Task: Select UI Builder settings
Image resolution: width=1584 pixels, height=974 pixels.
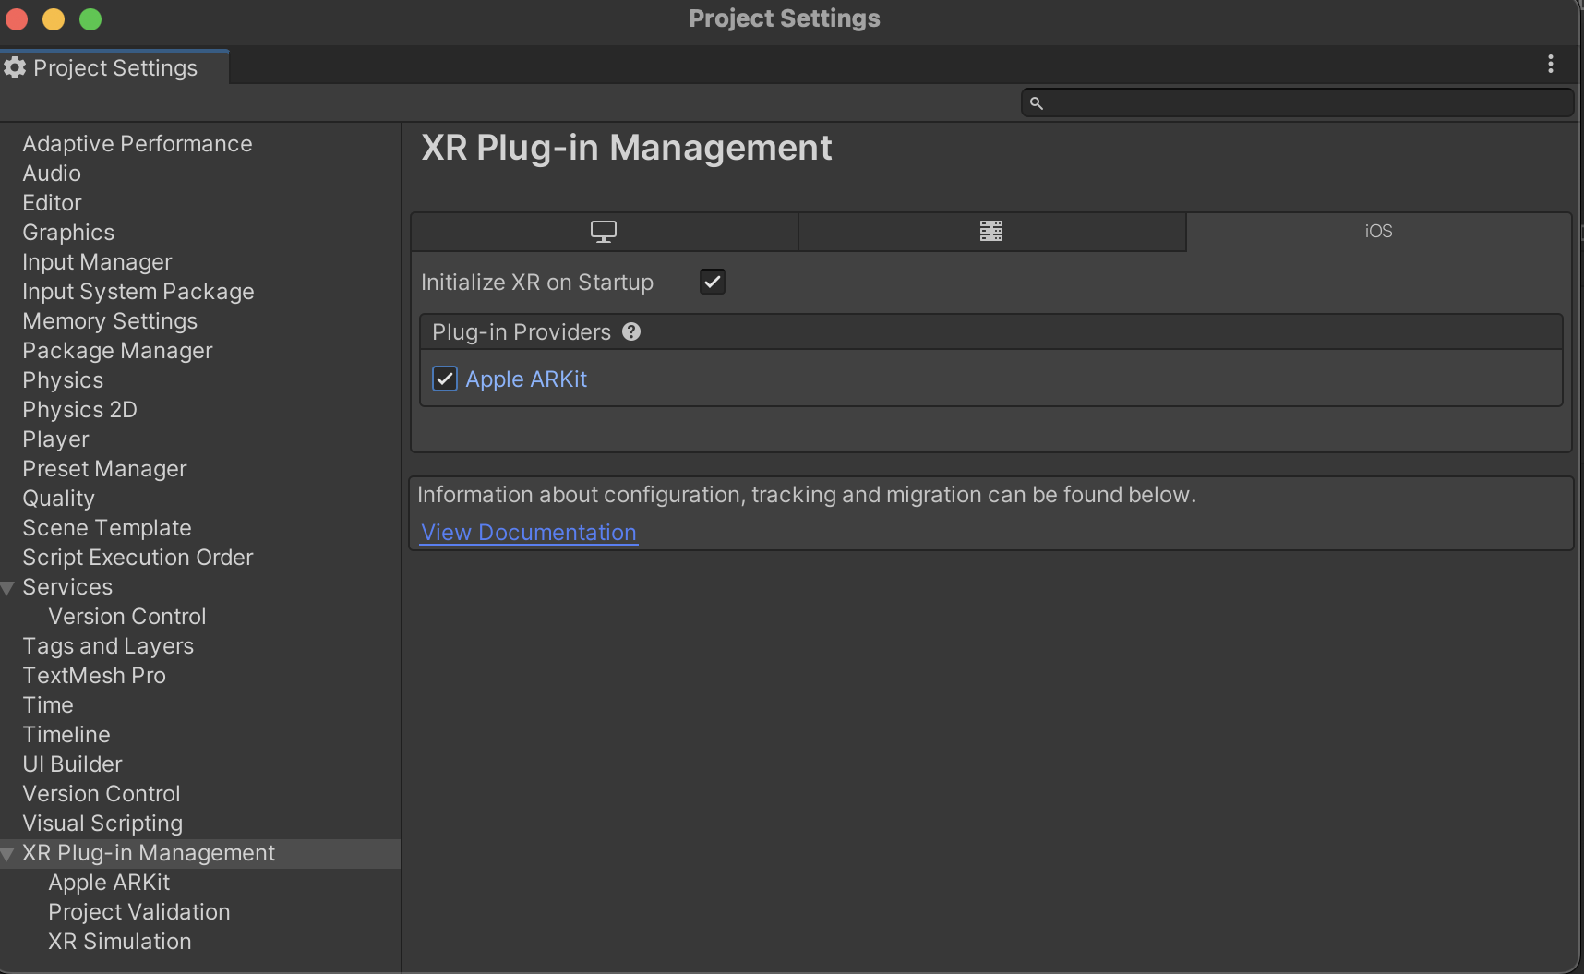Action: click(72, 764)
